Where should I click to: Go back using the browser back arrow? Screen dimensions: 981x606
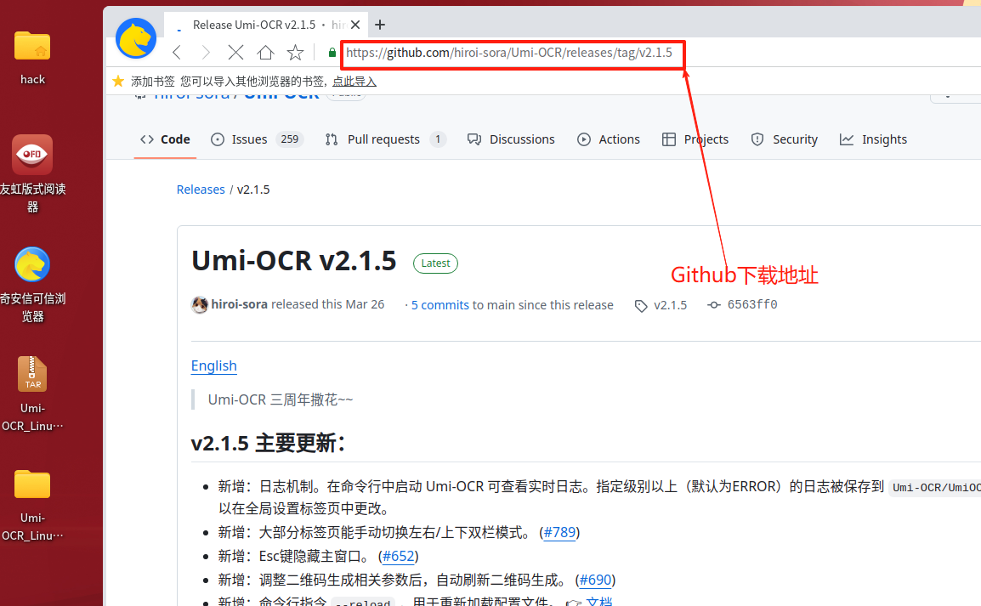(177, 53)
